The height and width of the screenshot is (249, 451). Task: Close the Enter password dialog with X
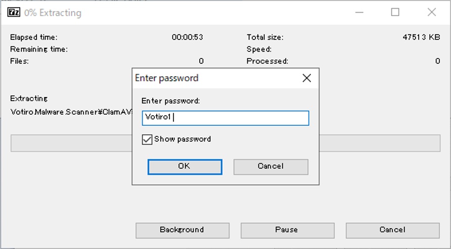(x=306, y=78)
